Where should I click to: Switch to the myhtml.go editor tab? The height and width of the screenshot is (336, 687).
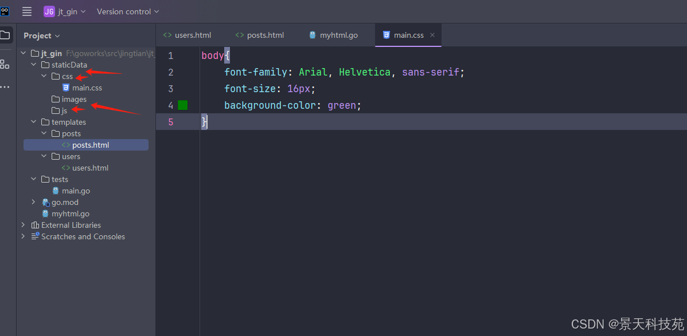[333, 35]
